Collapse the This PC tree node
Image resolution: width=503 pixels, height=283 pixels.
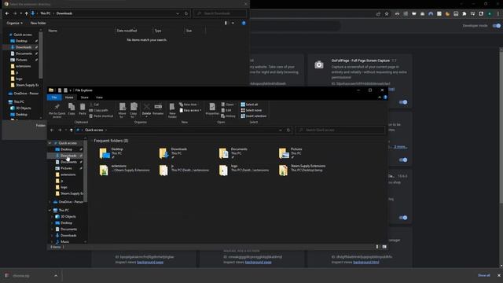50,211
